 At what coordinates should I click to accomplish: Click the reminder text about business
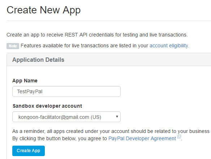[x=111, y=131]
